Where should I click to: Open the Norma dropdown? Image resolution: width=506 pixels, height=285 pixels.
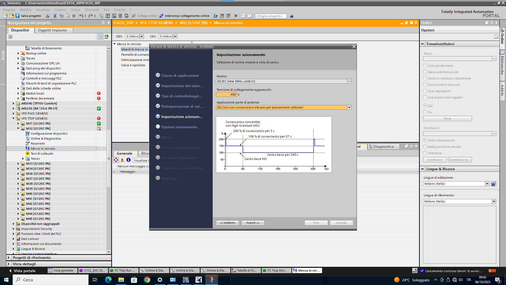[x=349, y=81]
